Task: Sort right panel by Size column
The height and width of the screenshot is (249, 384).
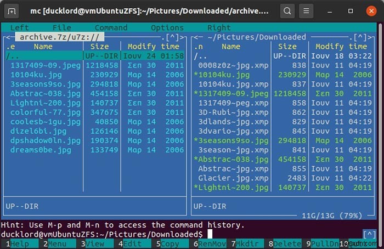Action: point(287,47)
